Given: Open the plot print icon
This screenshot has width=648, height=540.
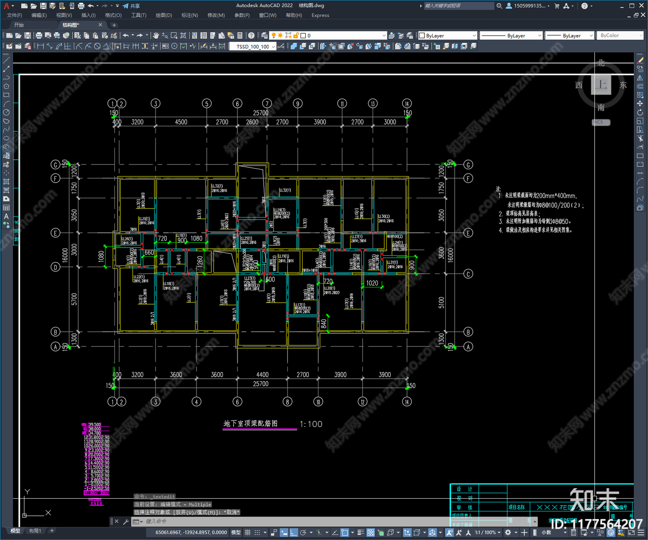Looking at the screenshot, I should [39, 36].
